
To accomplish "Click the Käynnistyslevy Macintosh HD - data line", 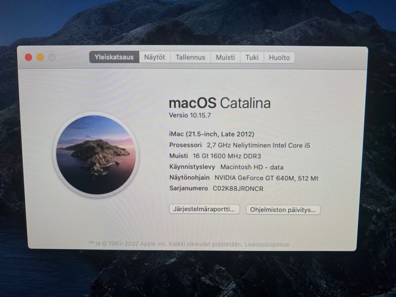I will pos(226,167).
